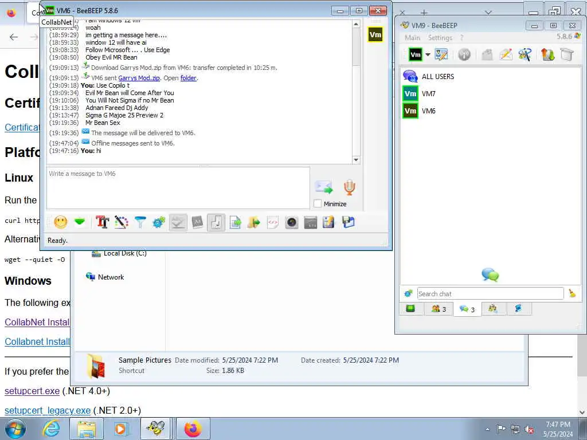Open the Settings menu in VM9 BeeBEEP
The width and height of the screenshot is (587, 440).
tap(440, 38)
